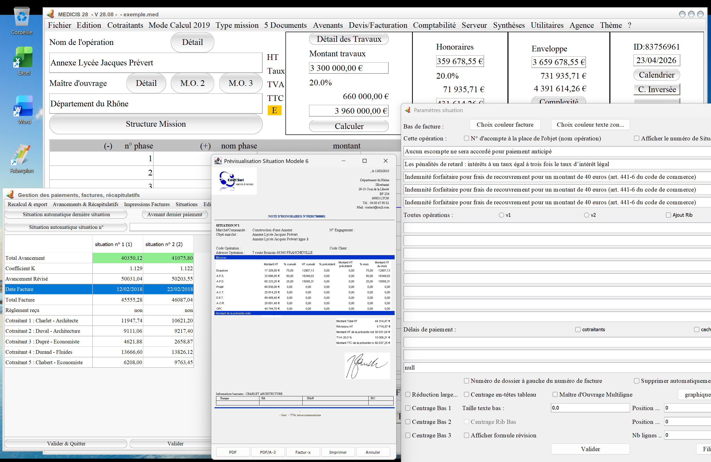711x462 pixels.
Task: Click the Montant travaux 3 300 000,00 € field
Action: click(x=349, y=68)
